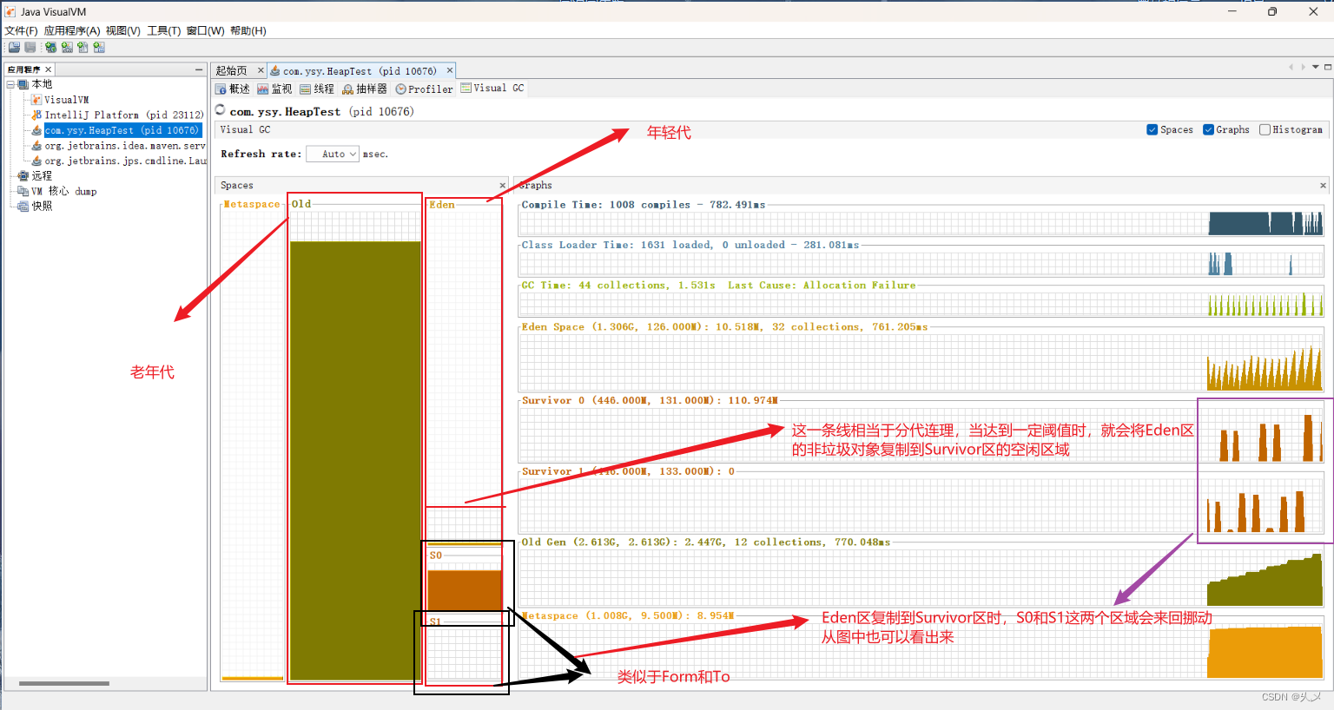
Task: Click the IntelliJ Platform node icon
Action: pyautogui.click(x=36, y=115)
